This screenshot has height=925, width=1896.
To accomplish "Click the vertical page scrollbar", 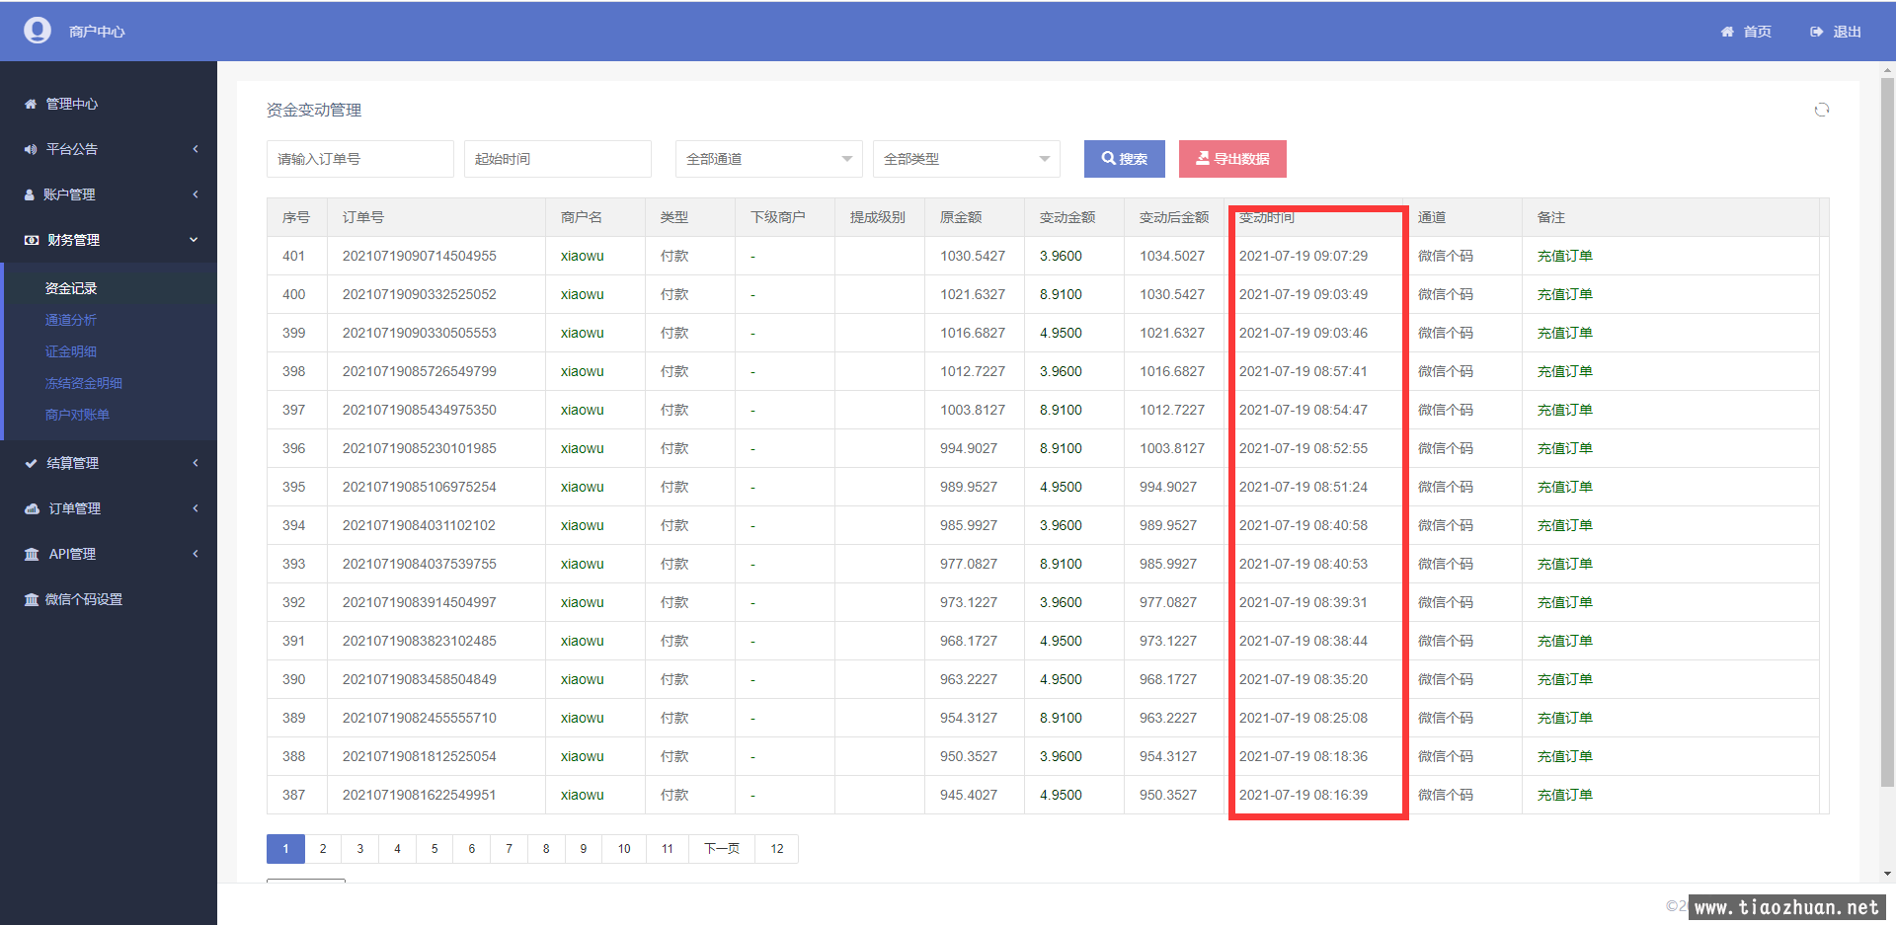I will 1887,432.
